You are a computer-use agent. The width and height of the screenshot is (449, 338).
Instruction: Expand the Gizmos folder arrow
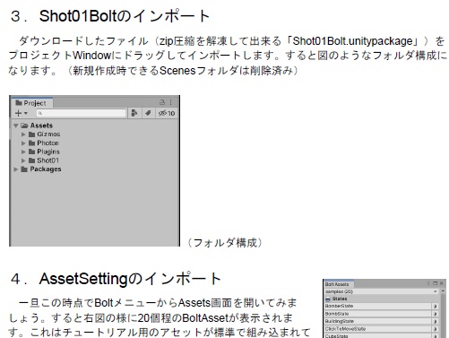coord(23,134)
